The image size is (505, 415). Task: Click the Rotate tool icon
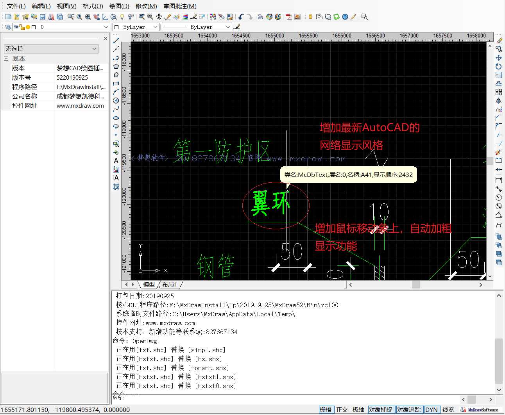499,66
